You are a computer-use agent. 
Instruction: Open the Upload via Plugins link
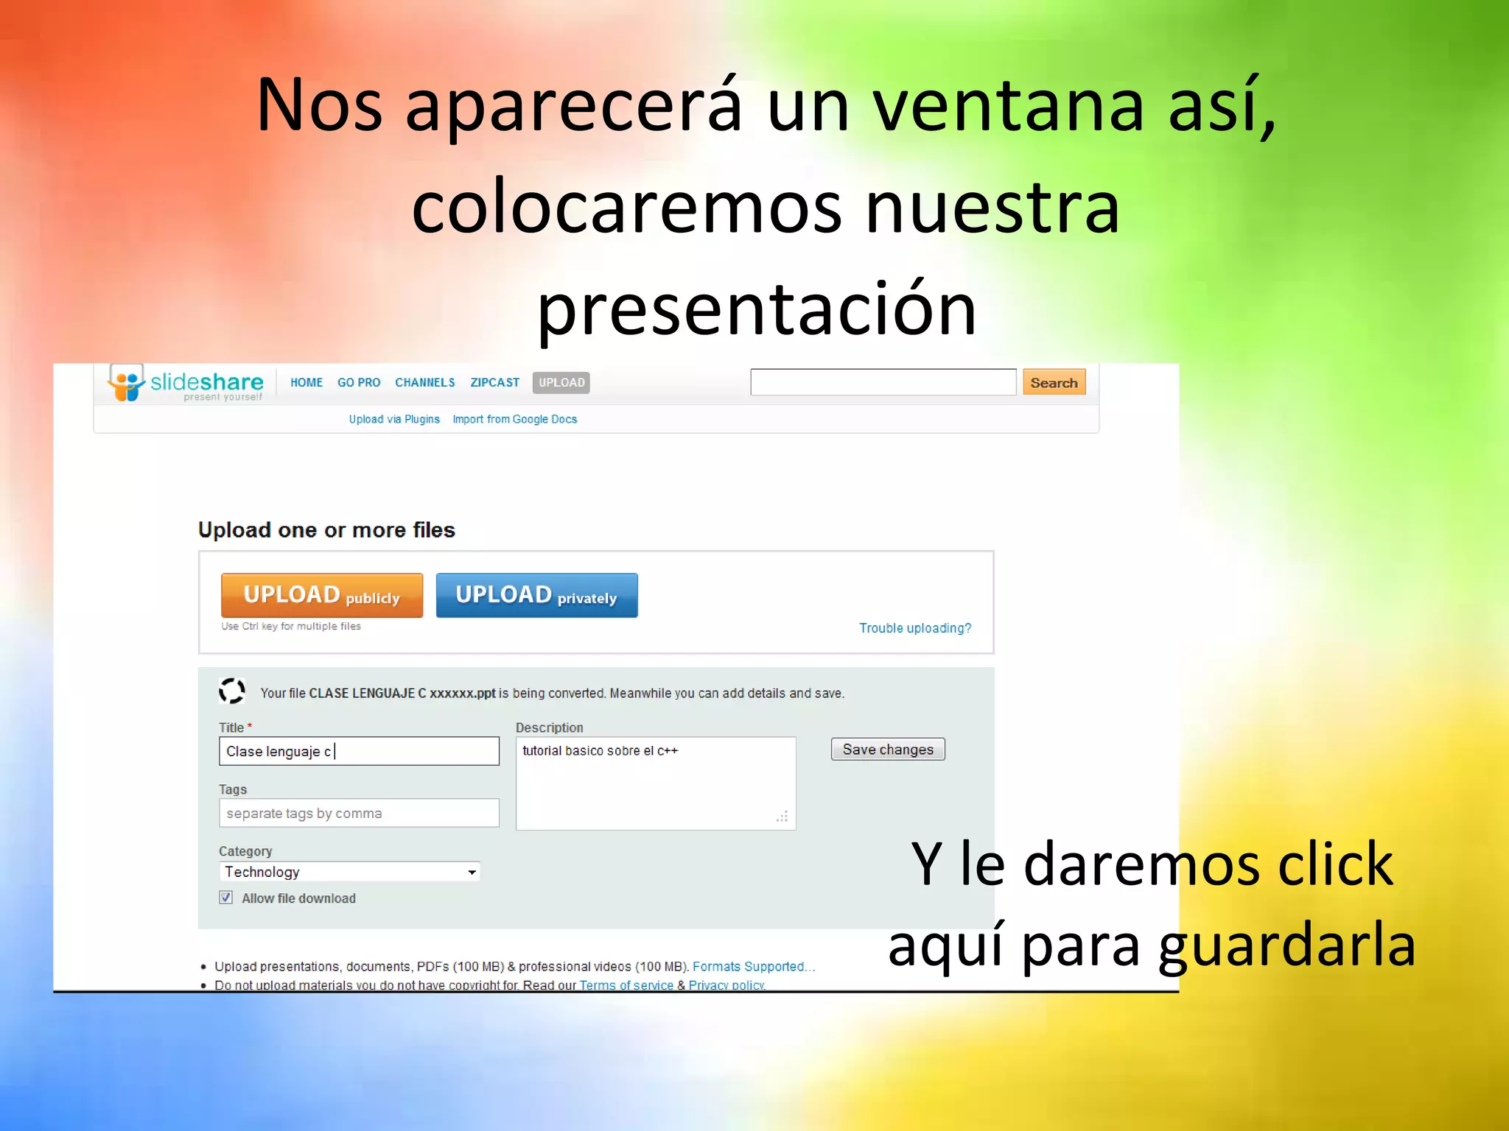(394, 419)
